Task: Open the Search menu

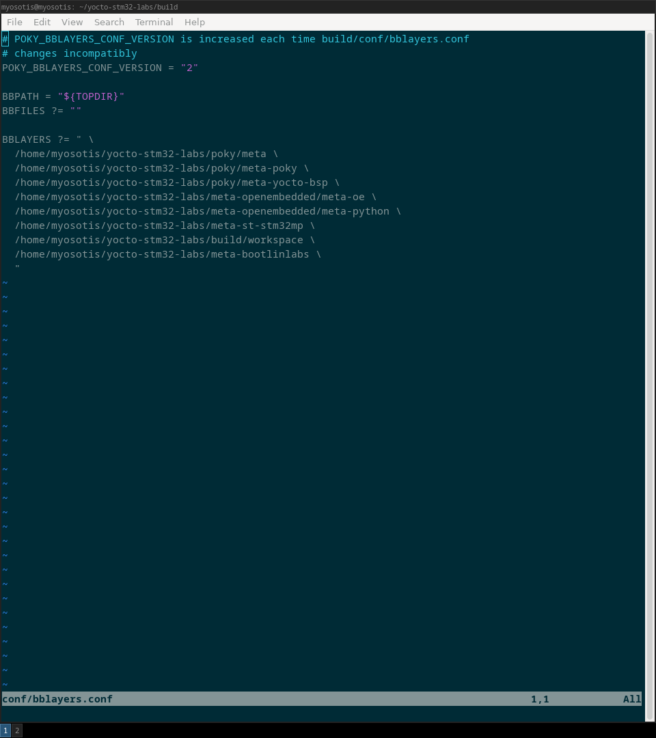Action: [x=109, y=22]
